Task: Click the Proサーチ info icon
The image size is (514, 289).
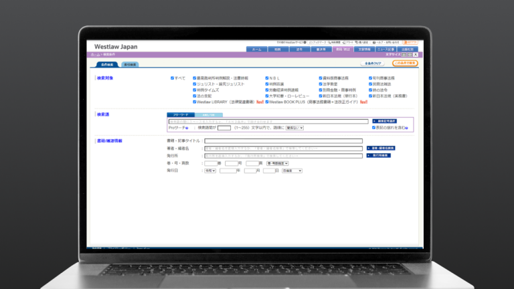Action: pos(187,128)
